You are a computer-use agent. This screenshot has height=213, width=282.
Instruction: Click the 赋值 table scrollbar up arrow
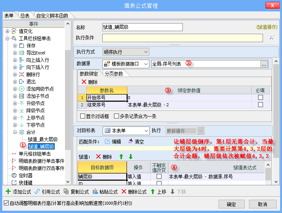(x=268, y=165)
